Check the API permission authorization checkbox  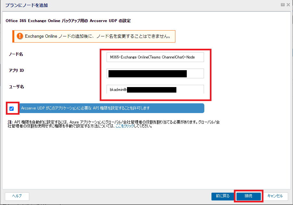(x=12, y=109)
